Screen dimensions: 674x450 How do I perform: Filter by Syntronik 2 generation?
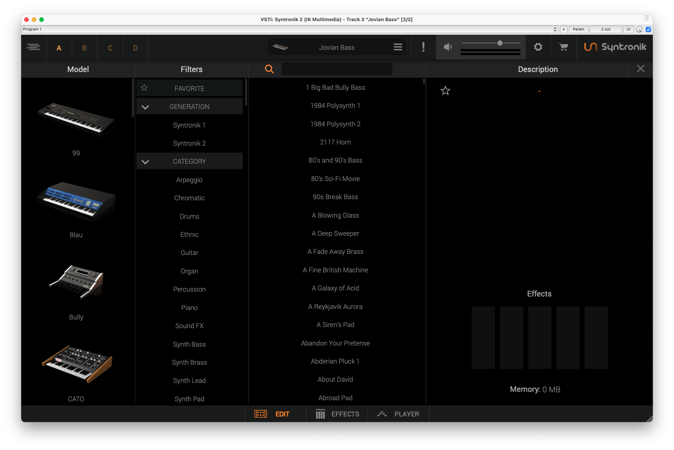pyautogui.click(x=189, y=143)
